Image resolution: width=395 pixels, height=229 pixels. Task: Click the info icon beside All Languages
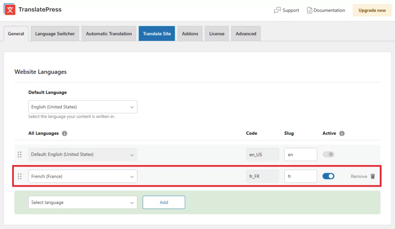[64, 133]
